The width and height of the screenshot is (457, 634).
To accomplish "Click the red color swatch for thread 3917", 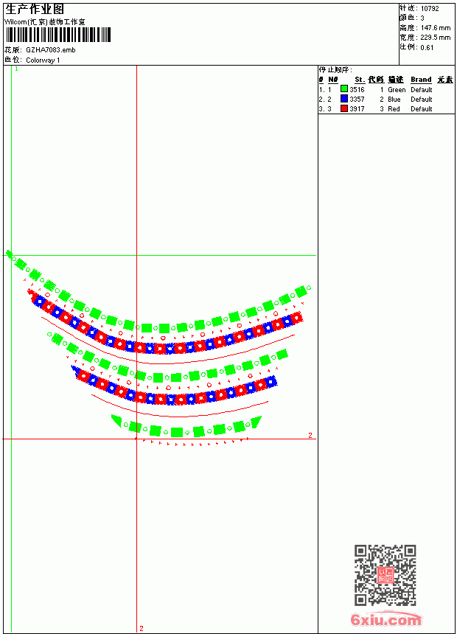I will point(344,108).
